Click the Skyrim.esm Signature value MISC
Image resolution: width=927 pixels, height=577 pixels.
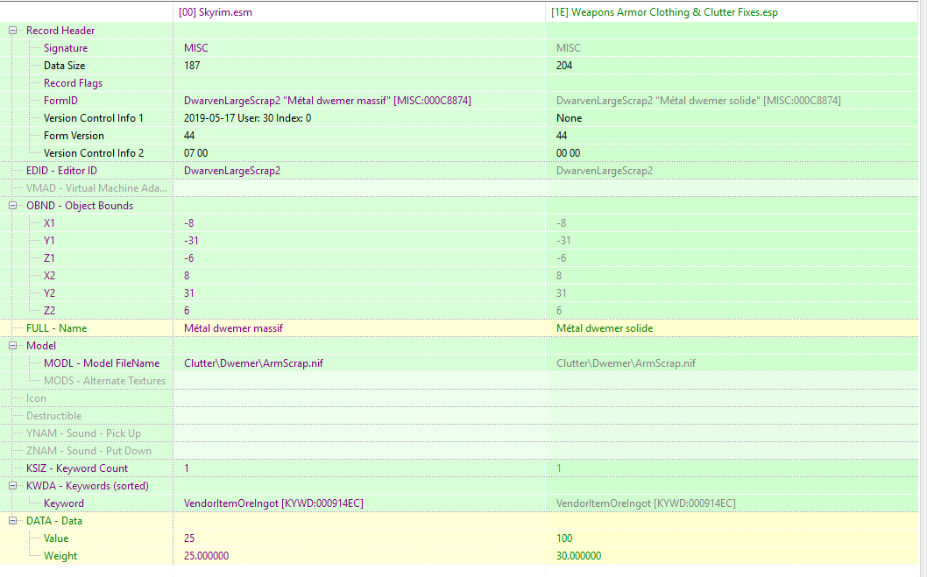[x=196, y=48]
